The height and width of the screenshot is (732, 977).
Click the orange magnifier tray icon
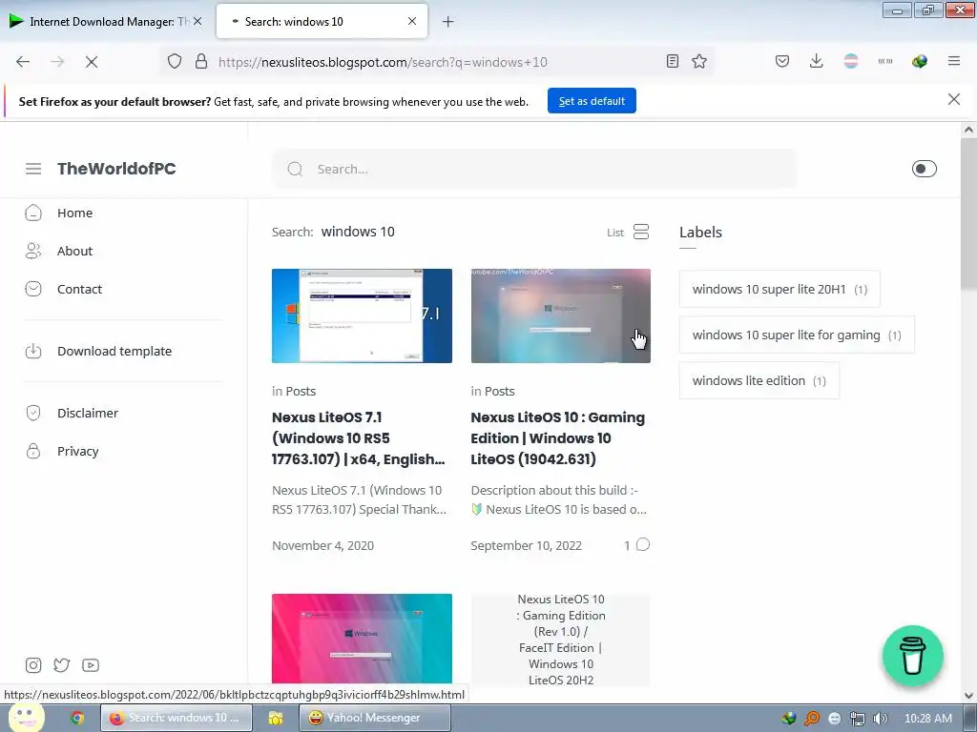click(x=812, y=719)
